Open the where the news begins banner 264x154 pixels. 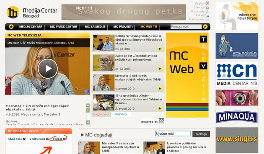tap(237, 16)
